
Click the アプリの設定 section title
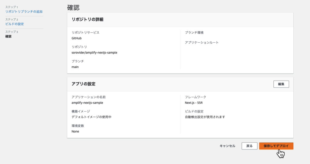(84, 84)
